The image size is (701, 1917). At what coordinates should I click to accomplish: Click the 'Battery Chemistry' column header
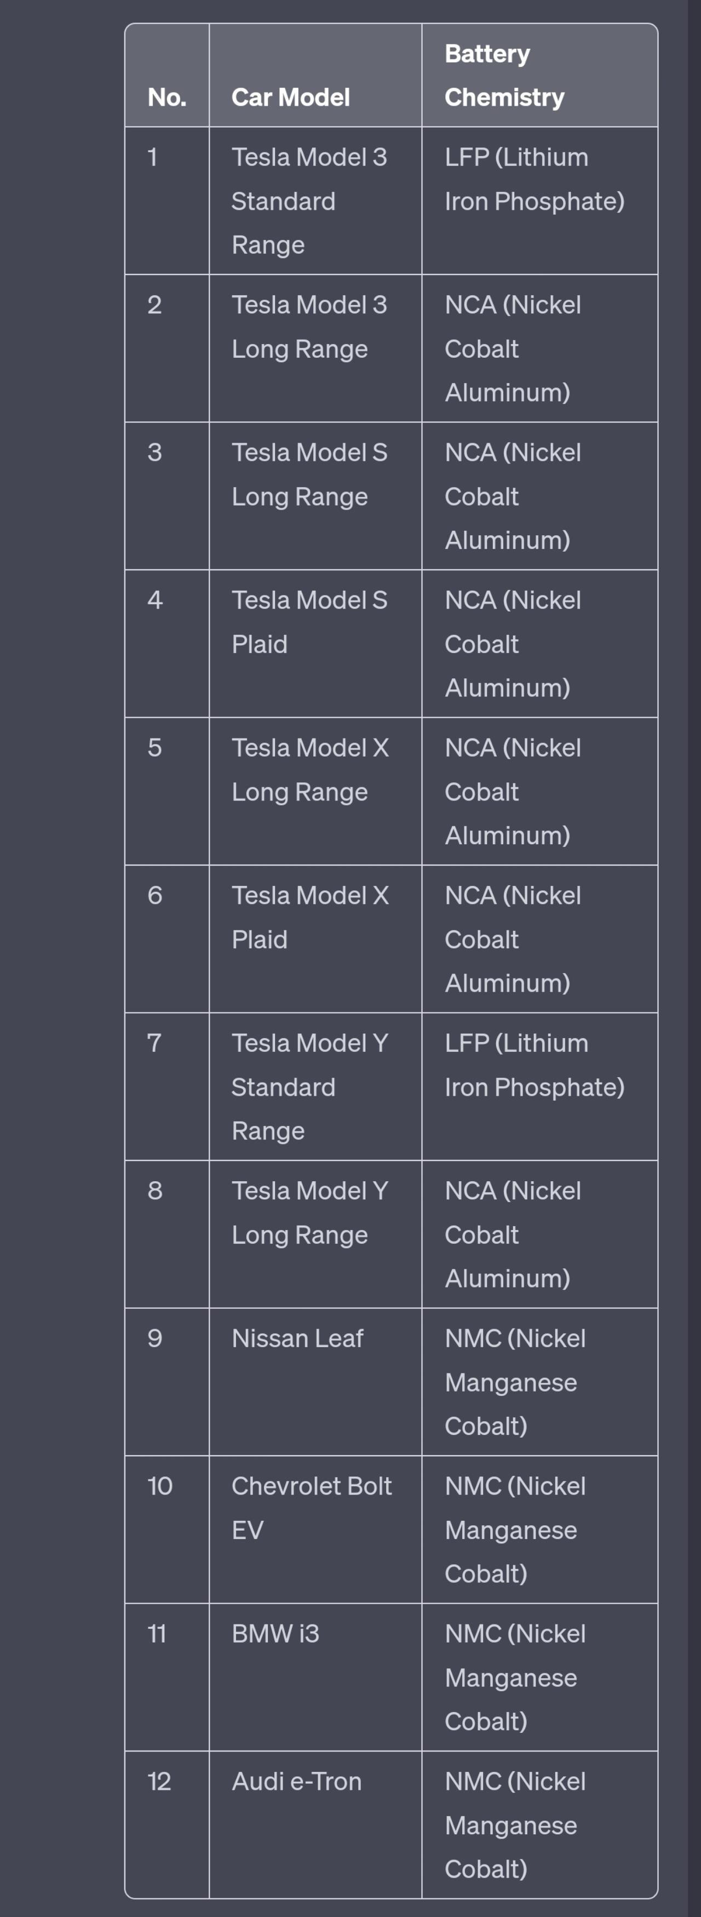coord(504,75)
